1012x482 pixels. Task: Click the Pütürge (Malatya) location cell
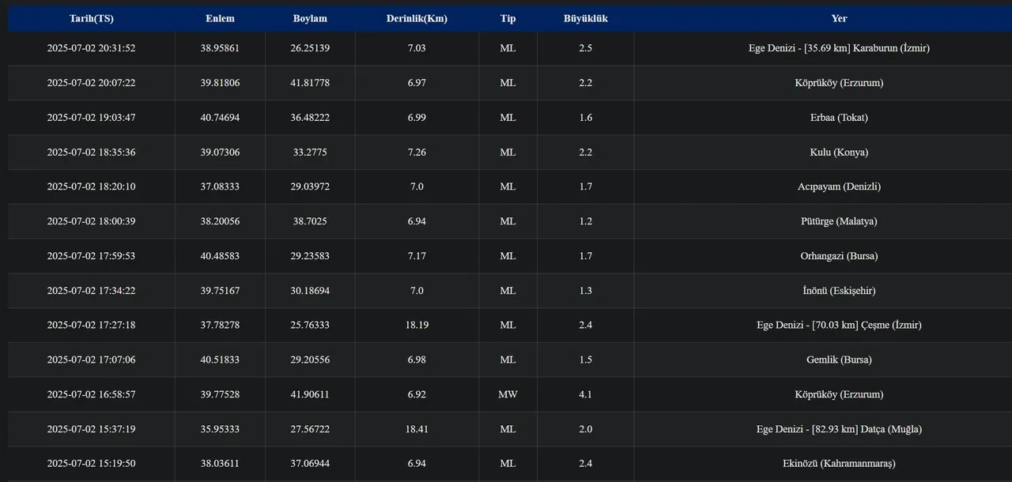click(839, 221)
